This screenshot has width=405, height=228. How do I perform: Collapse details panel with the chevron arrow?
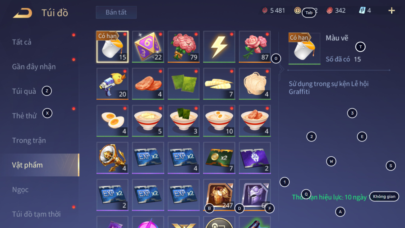[x=282, y=69]
